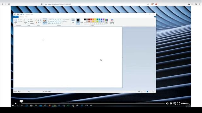Pick the yellow swatch in palette top row
Image resolution: width=202 pixels, height=113 pixels.
tap(95, 19)
